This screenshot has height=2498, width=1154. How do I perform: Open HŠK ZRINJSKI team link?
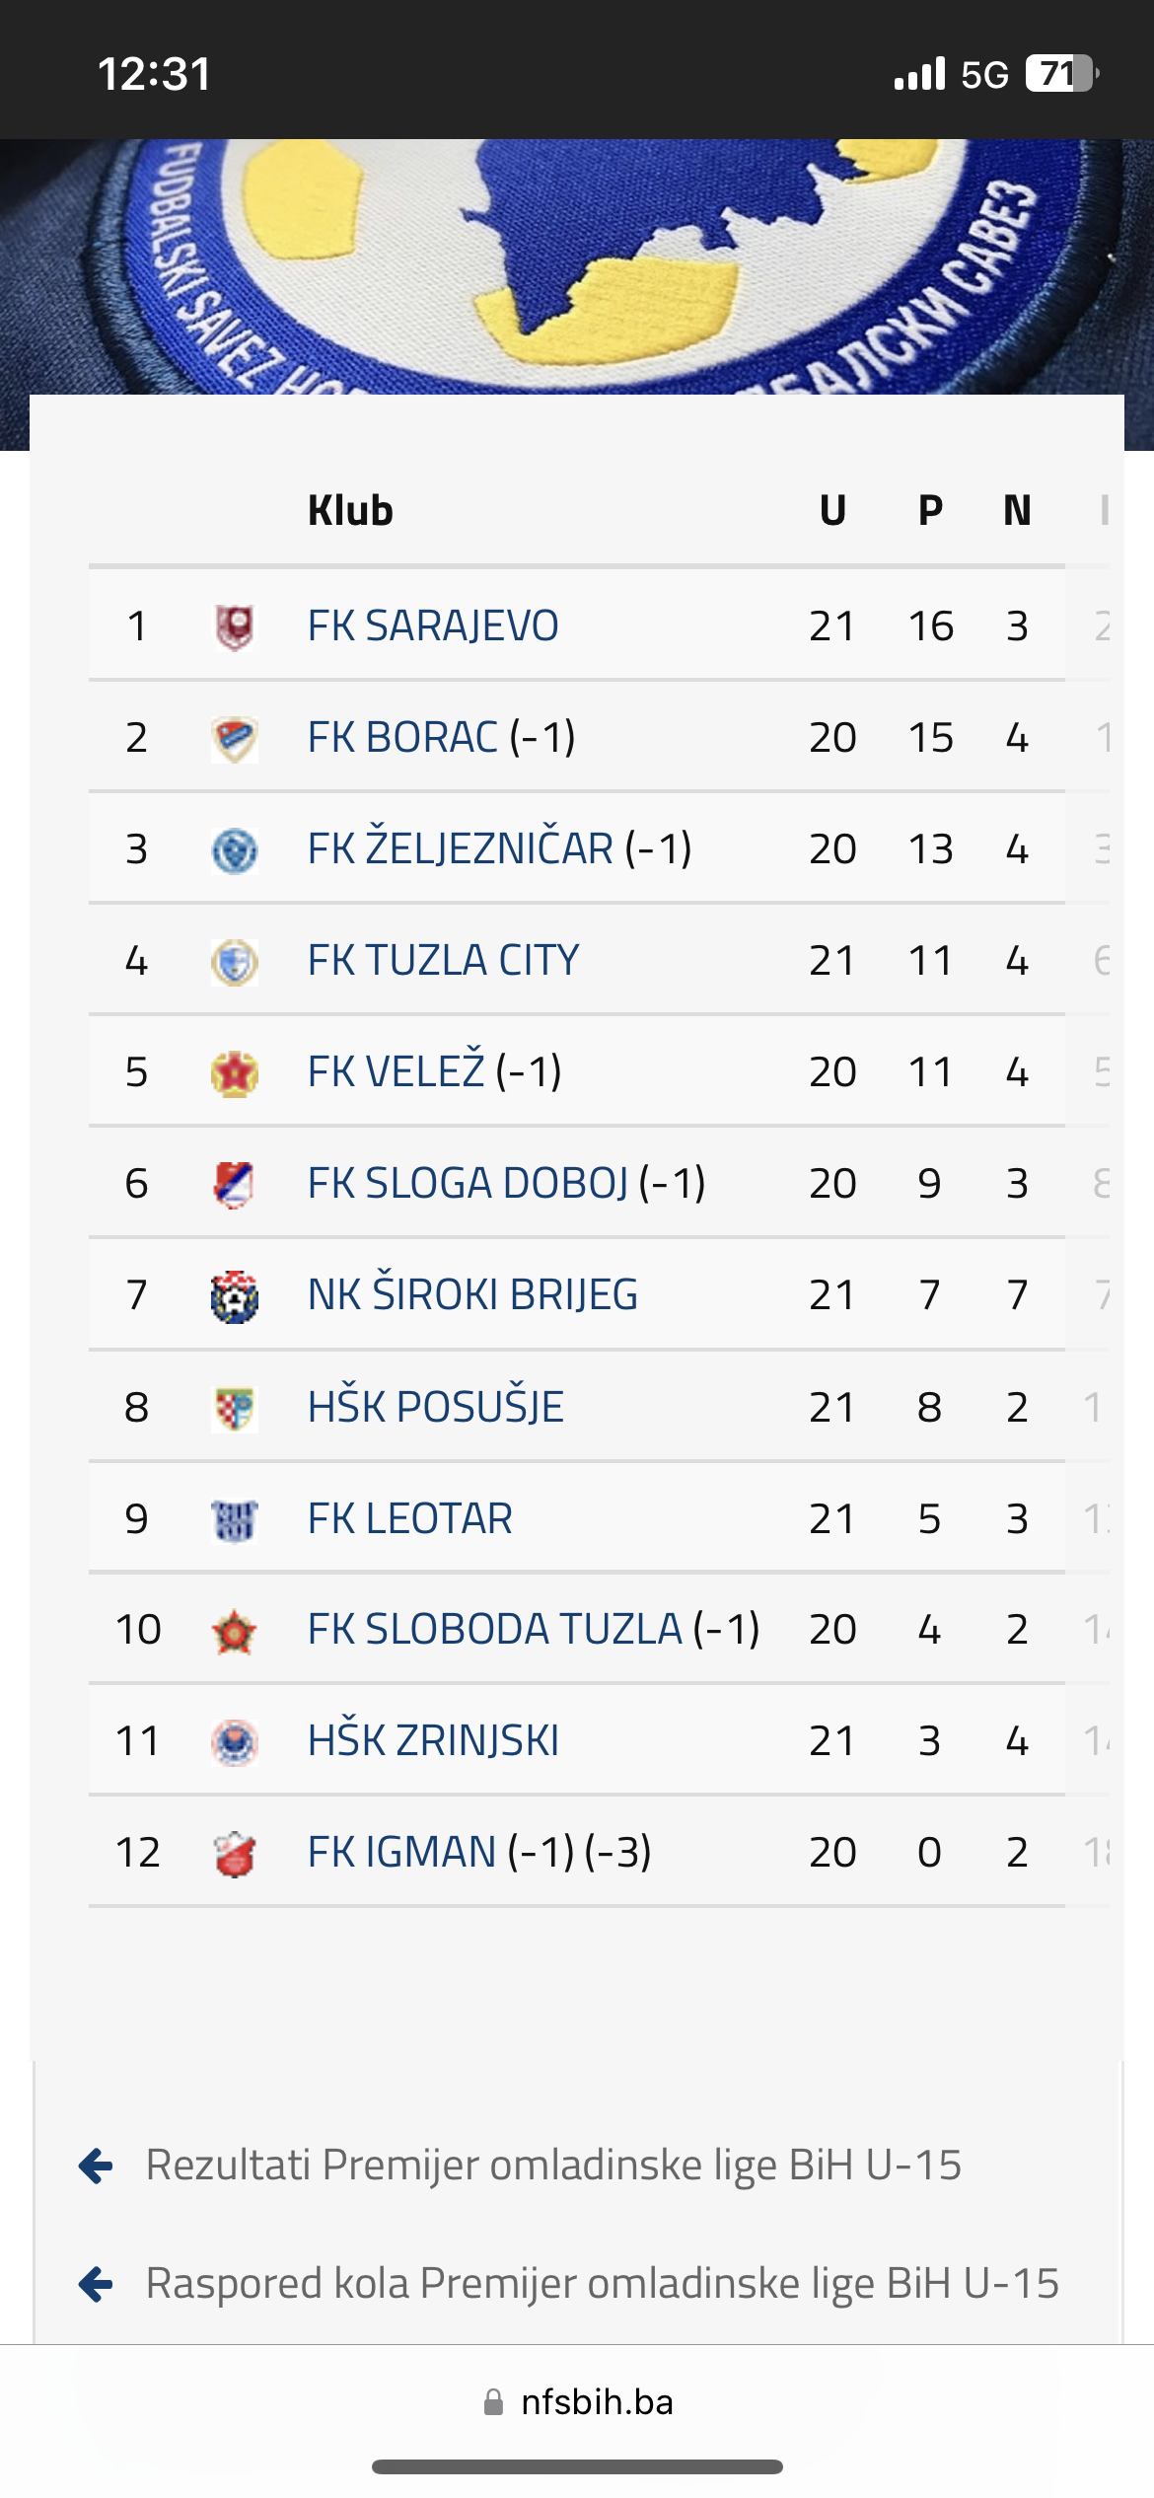pyautogui.click(x=433, y=1741)
